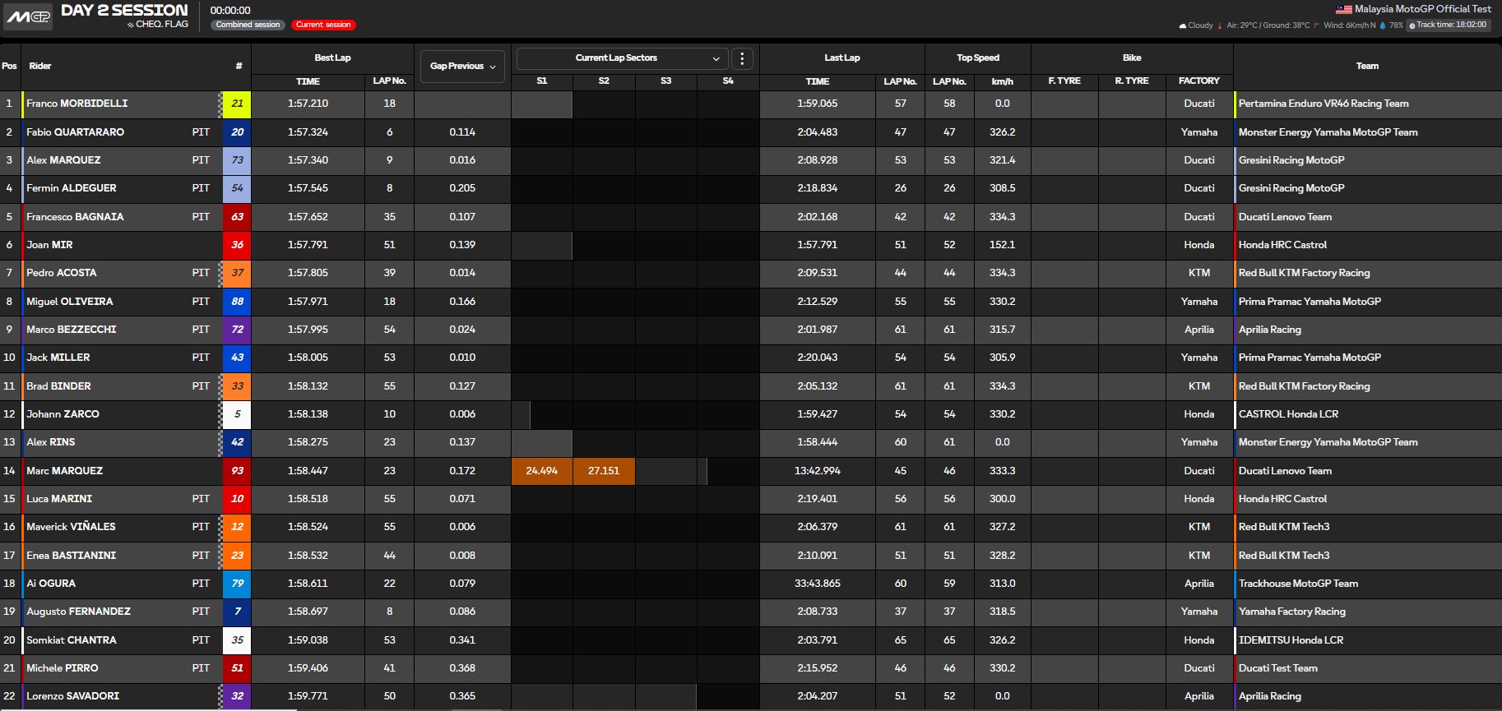This screenshot has height=711, width=1502.
Task: Switch to Current session view
Action: tap(323, 25)
